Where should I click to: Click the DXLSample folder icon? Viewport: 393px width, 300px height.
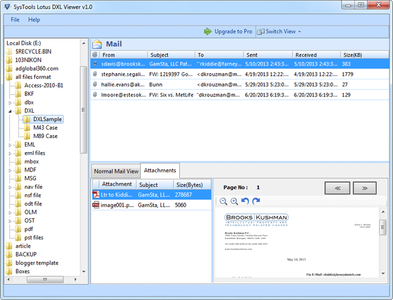click(x=27, y=119)
